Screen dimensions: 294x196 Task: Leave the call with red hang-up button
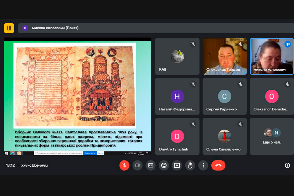218,165
